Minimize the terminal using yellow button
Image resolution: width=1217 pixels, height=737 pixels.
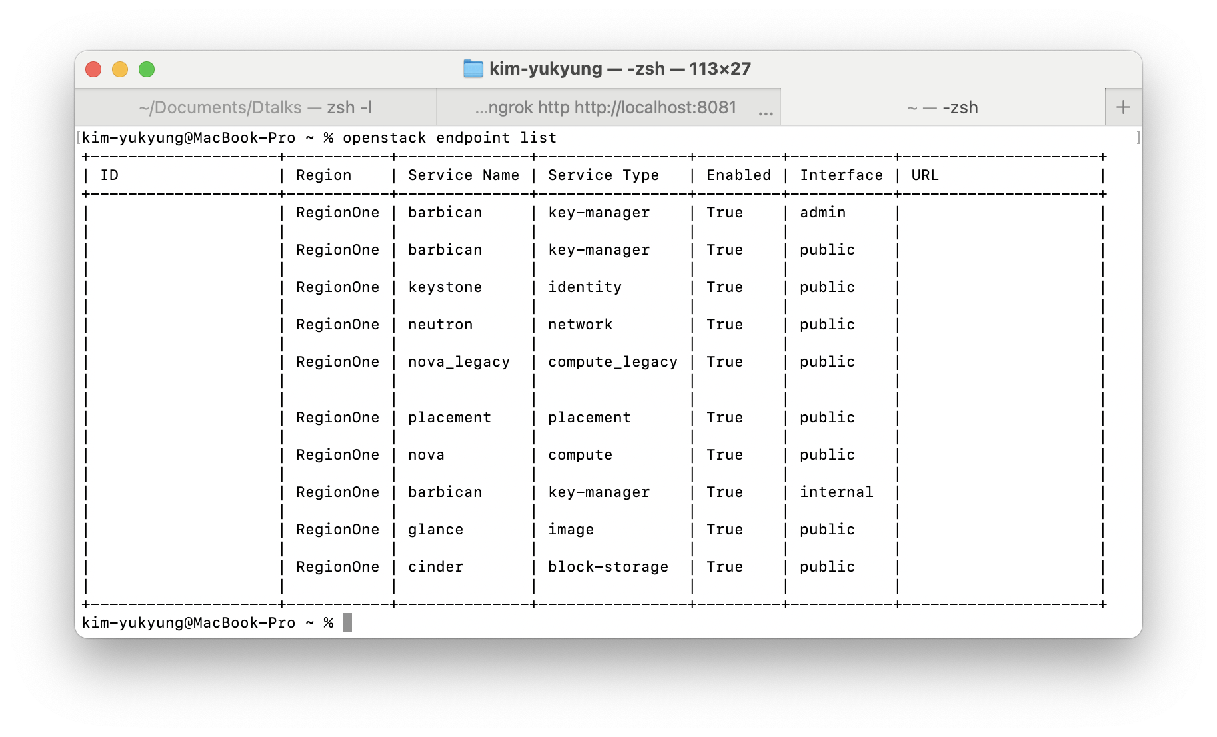[120, 69]
